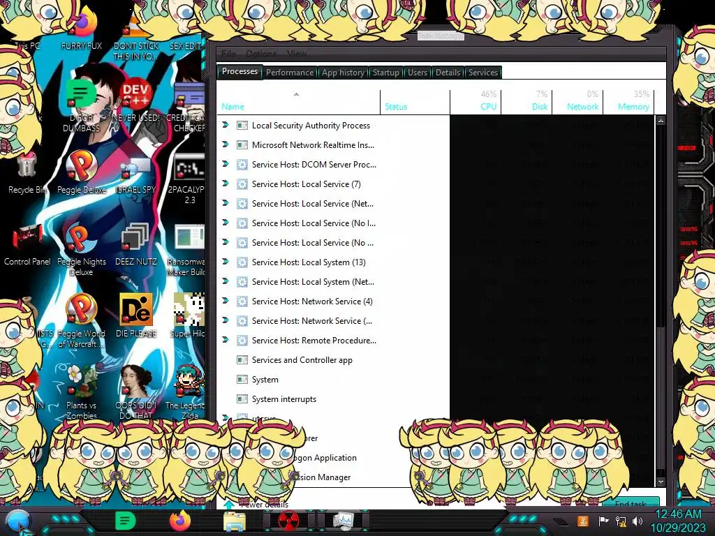Expand Service Host: Local System (13)

(x=226, y=262)
